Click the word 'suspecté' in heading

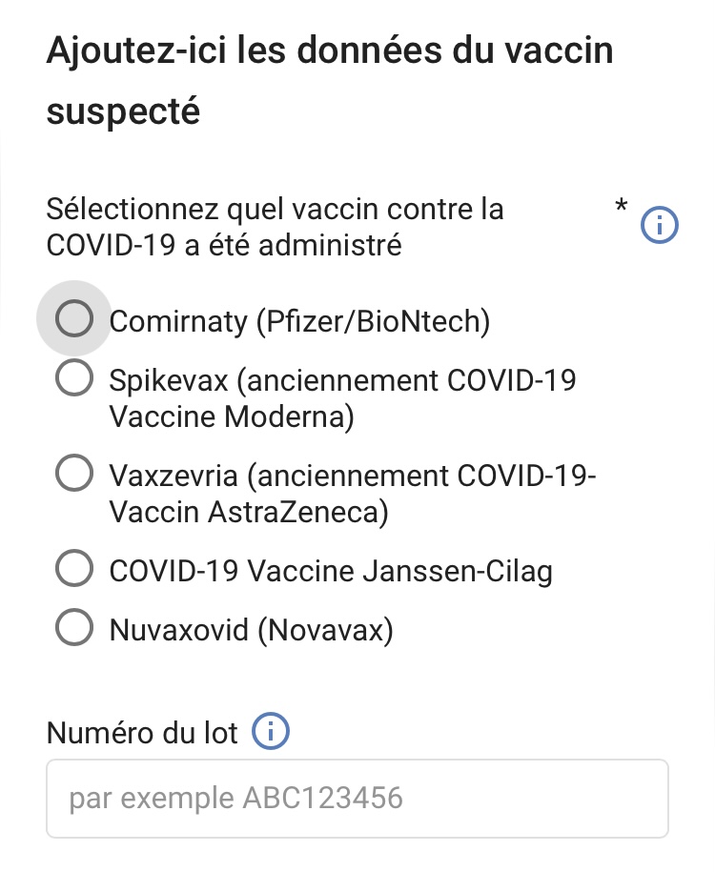pyautogui.click(x=123, y=112)
